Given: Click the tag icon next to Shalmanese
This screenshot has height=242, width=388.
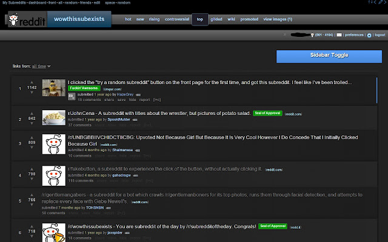Looking at the screenshot, I should click(x=138, y=151).
